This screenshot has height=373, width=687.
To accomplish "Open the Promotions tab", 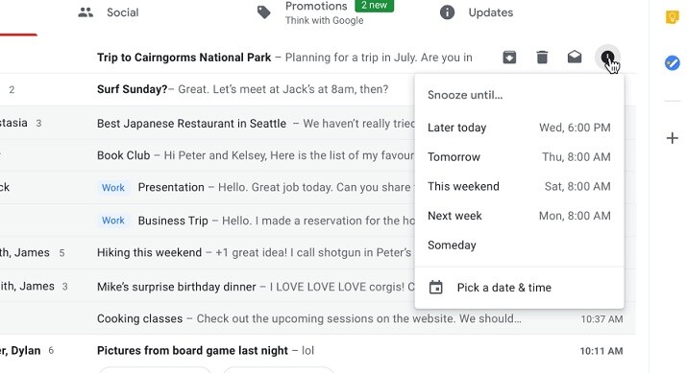I will coord(325,12).
